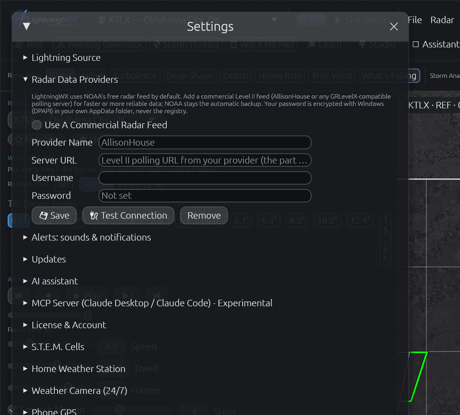This screenshot has height=415, width=460.
Task: Collapse the Radar Data Providers section
Action: point(71,80)
